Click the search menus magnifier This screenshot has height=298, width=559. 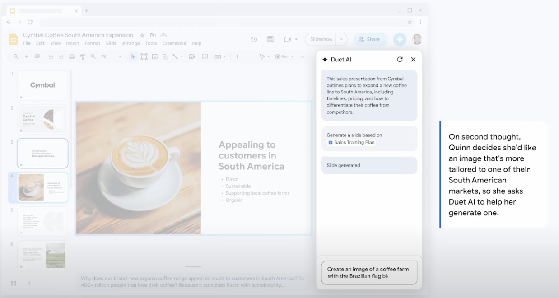[16, 56]
